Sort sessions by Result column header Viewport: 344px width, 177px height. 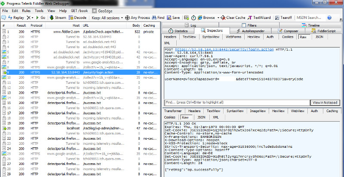[21, 25]
